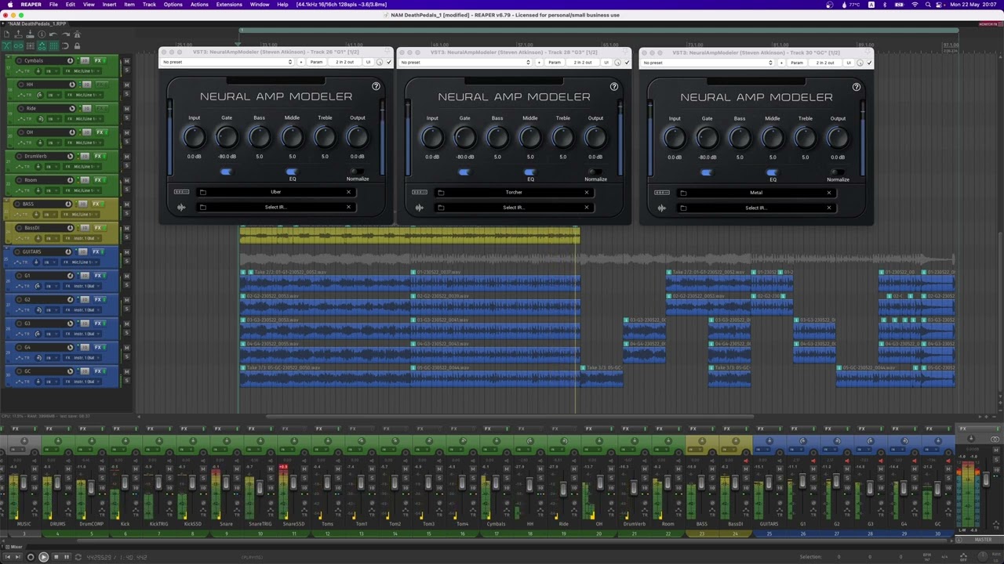Click the Wi-Fi icon in the menu bar
Image resolution: width=1004 pixels, height=564 pixels.
pos(915,5)
